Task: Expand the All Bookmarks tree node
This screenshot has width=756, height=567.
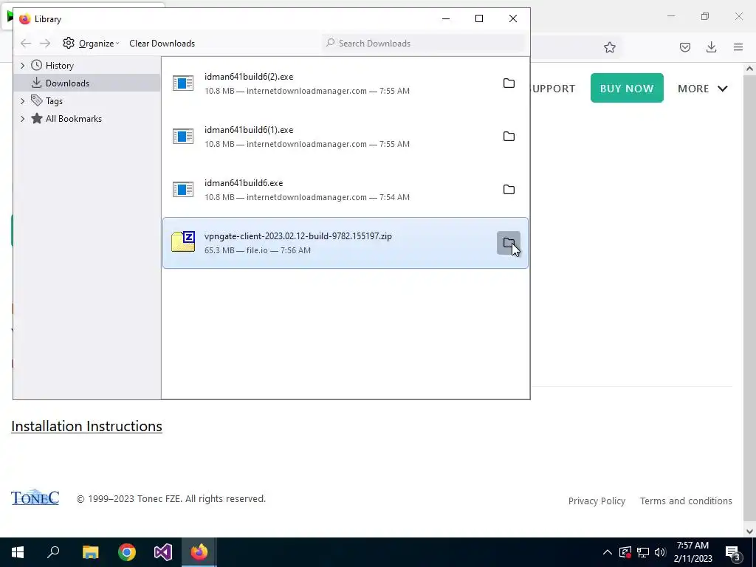Action: pos(22,119)
